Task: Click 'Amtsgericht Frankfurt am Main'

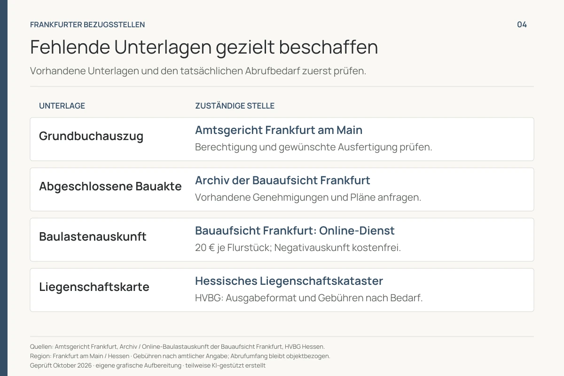Action: click(279, 130)
